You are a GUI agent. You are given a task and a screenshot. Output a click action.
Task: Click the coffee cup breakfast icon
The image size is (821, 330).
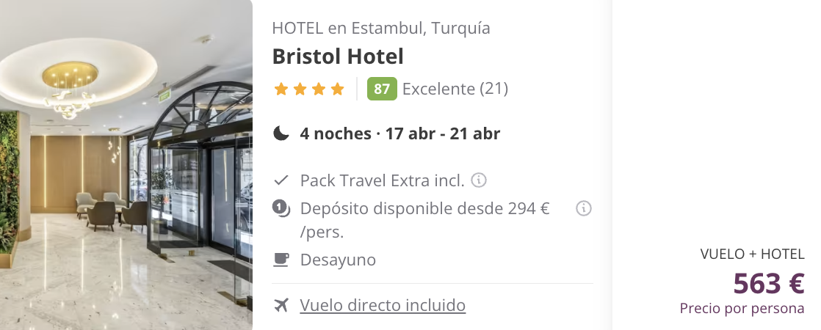281,260
